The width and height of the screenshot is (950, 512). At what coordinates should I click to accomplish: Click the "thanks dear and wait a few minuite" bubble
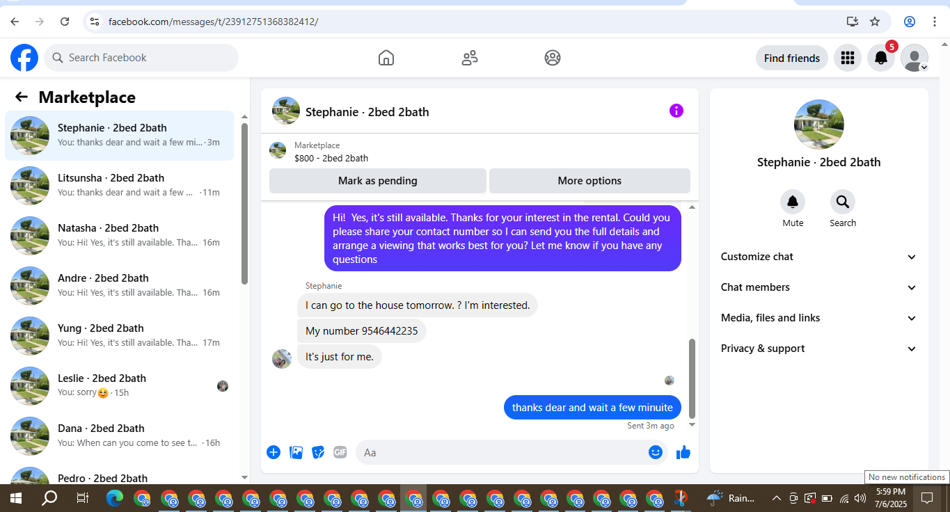[592, 408]
